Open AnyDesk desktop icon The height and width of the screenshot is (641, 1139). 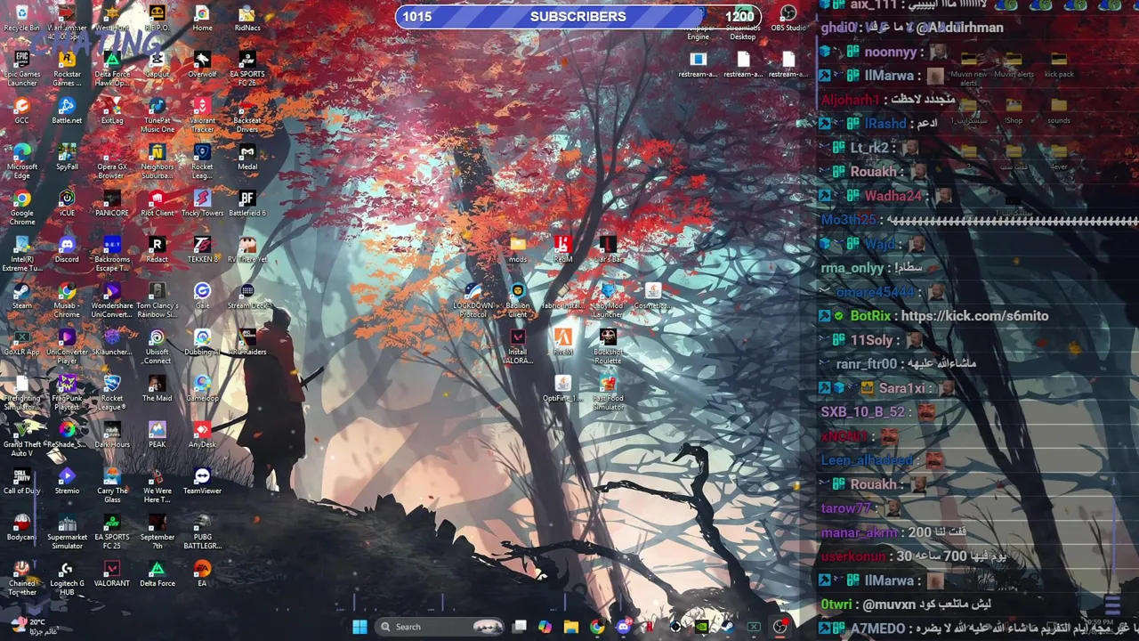[202, 435]
